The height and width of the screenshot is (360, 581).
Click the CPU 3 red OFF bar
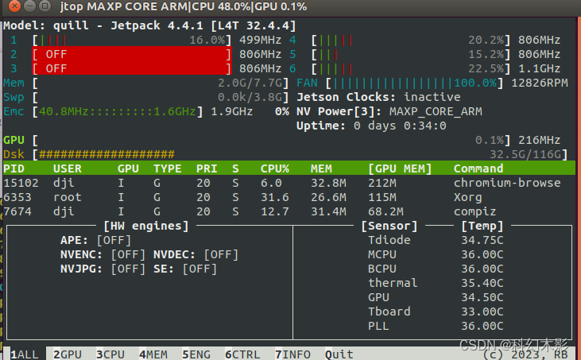click(x=132, y=68)
